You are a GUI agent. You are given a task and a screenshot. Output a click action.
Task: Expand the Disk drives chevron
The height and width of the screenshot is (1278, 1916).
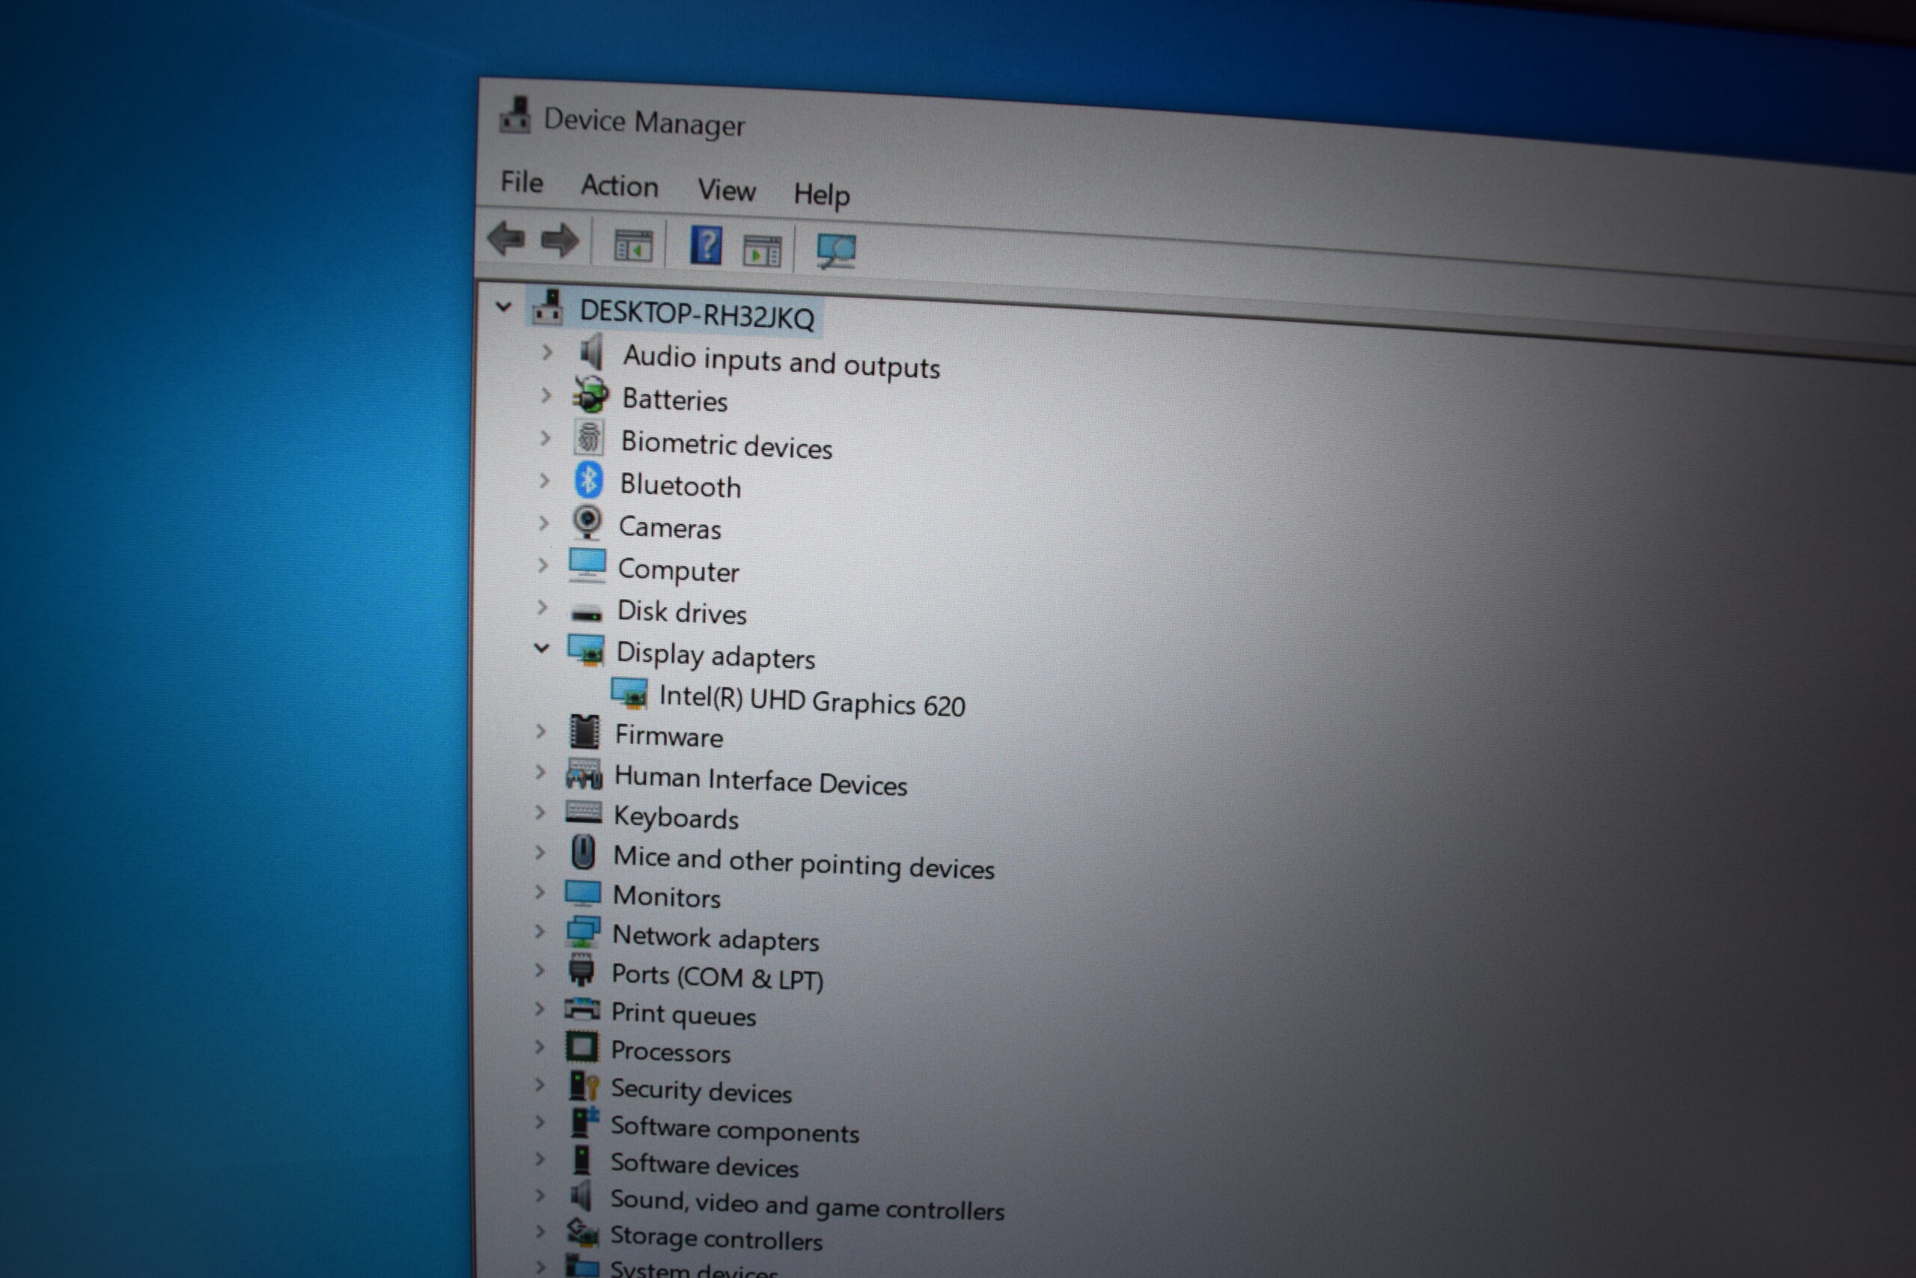tap(542, 607)
